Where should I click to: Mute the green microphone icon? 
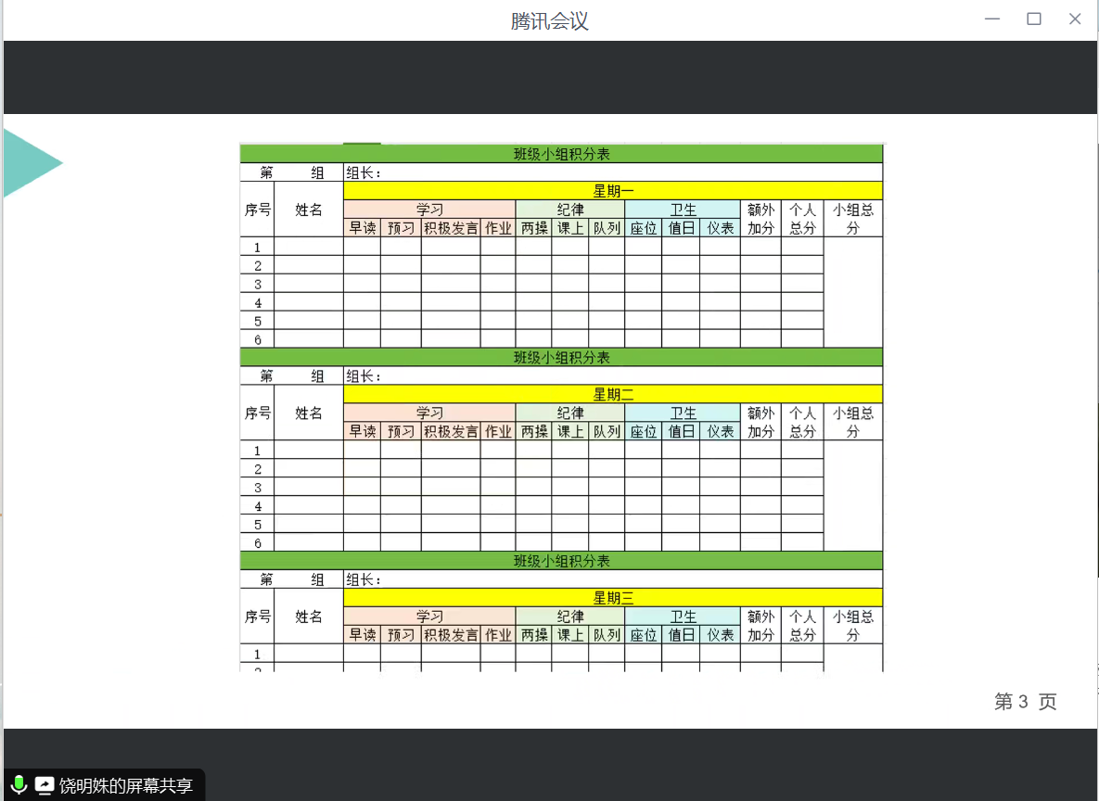tap(17, 785)
